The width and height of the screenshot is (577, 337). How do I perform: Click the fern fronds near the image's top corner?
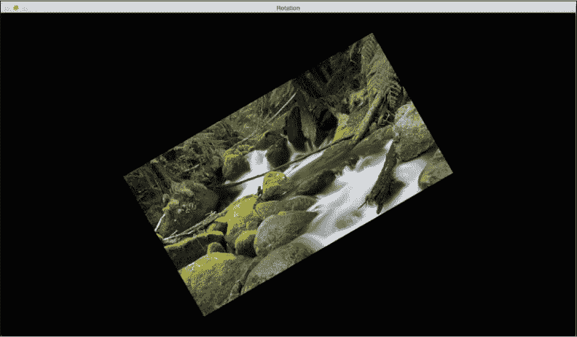coord(372,66)
